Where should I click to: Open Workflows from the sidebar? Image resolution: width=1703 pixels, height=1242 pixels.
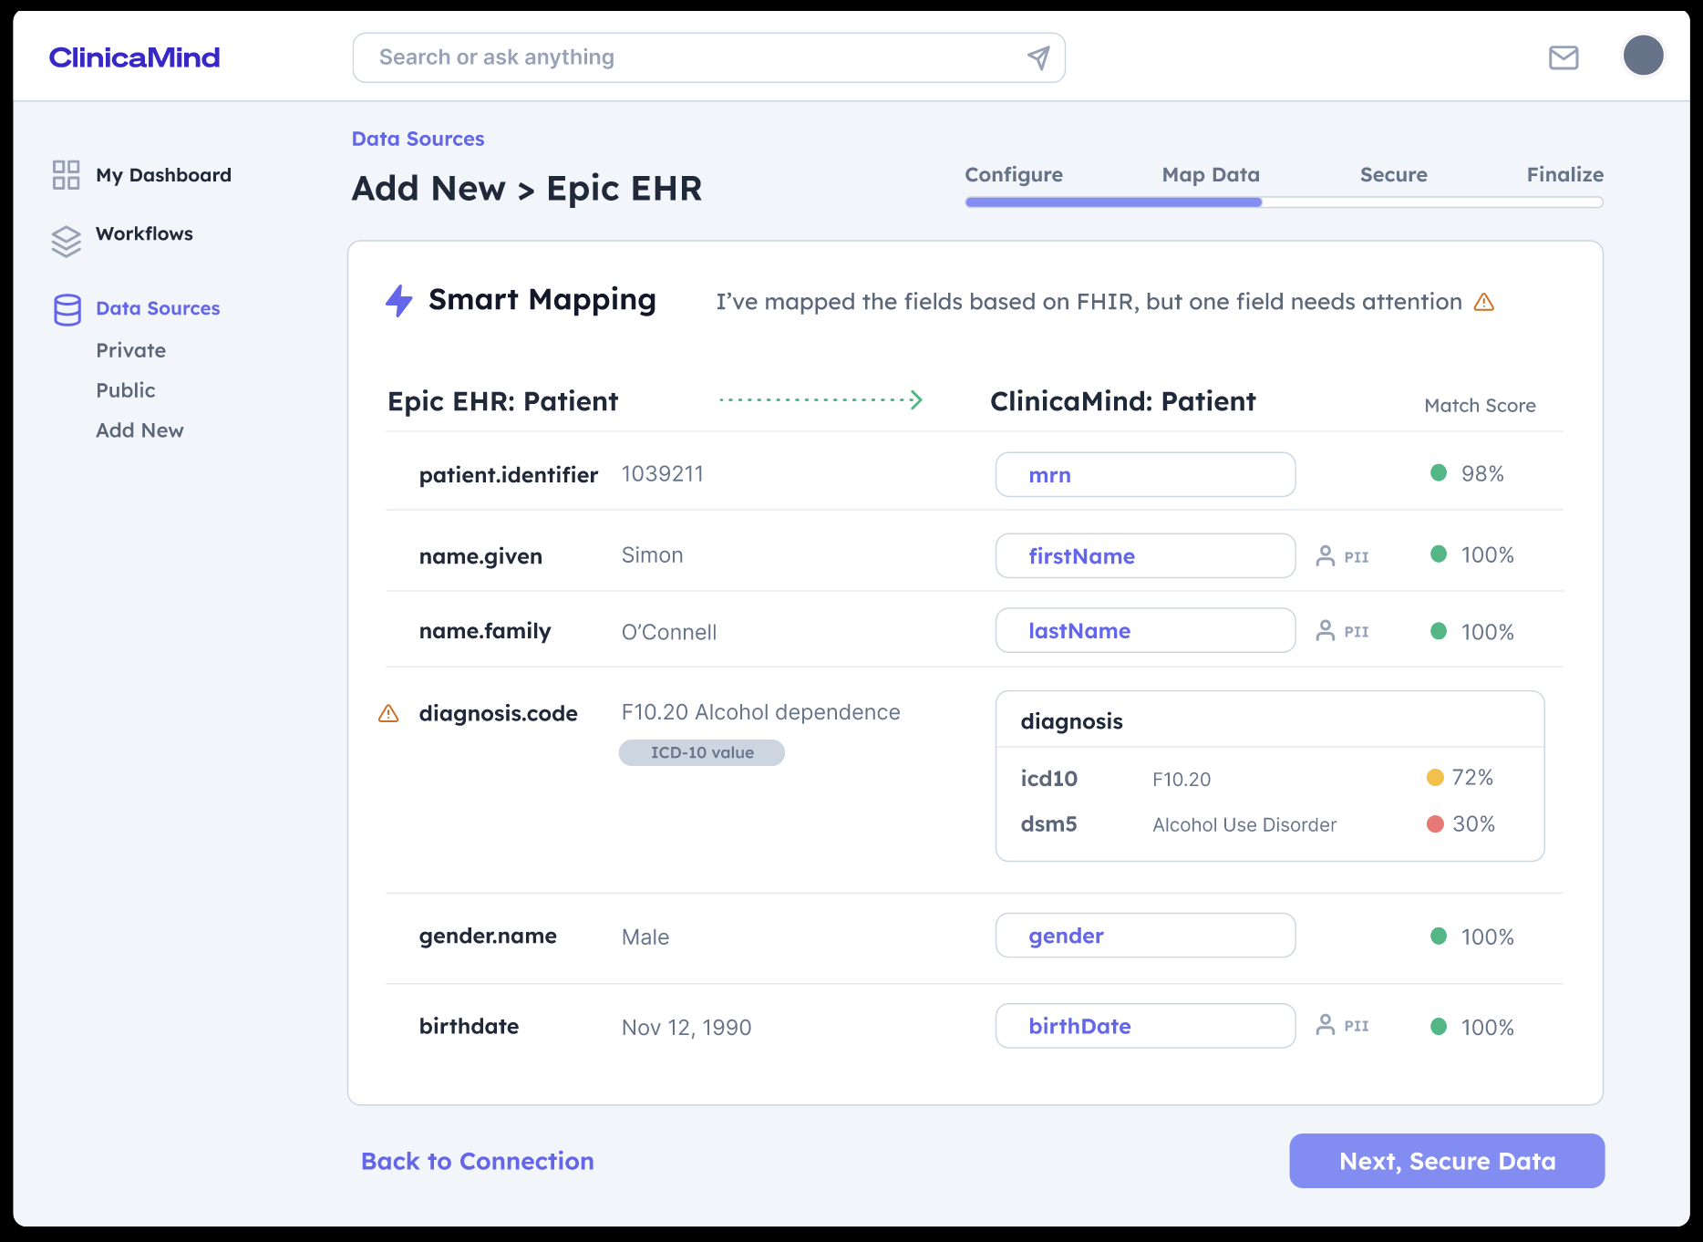click(144, 233)
